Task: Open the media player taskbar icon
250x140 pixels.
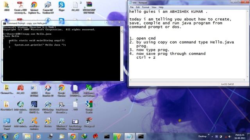Action: pos(38,136)
